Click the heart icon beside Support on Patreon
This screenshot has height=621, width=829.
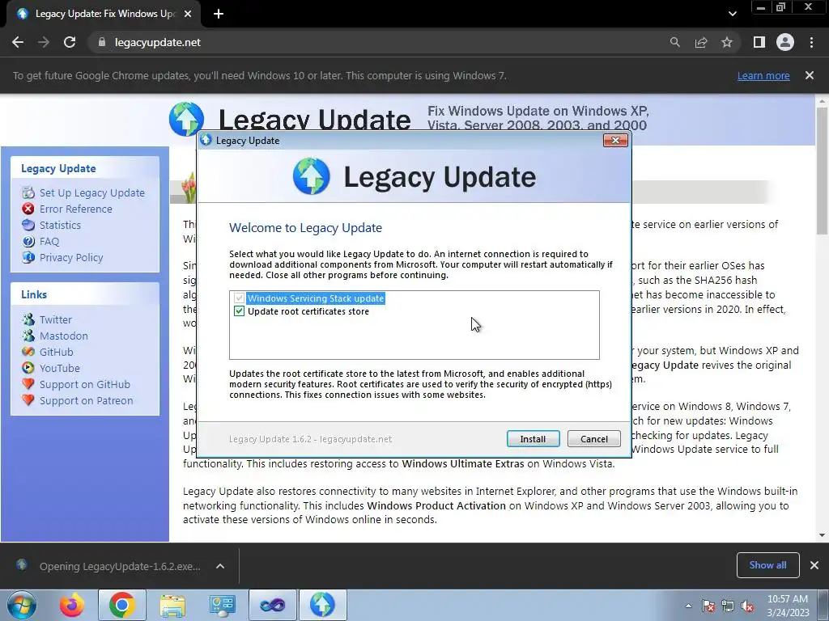[28, 400]
